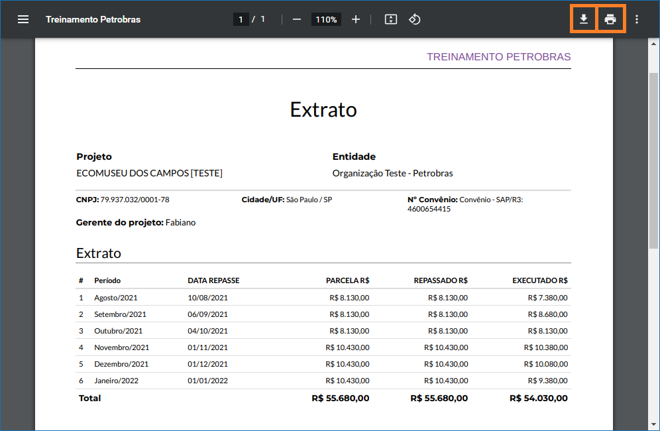Image resolution: width=660 pixels, height=431 pixels.
Task: Click the 110% zoom level field
Action: tap(326, 19)
